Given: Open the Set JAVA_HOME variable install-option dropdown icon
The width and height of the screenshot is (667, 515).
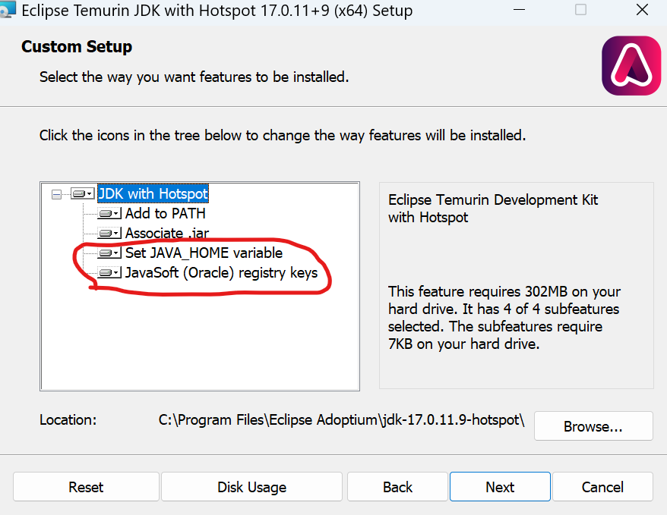Looking at the screenshot, I should [109, 253].
